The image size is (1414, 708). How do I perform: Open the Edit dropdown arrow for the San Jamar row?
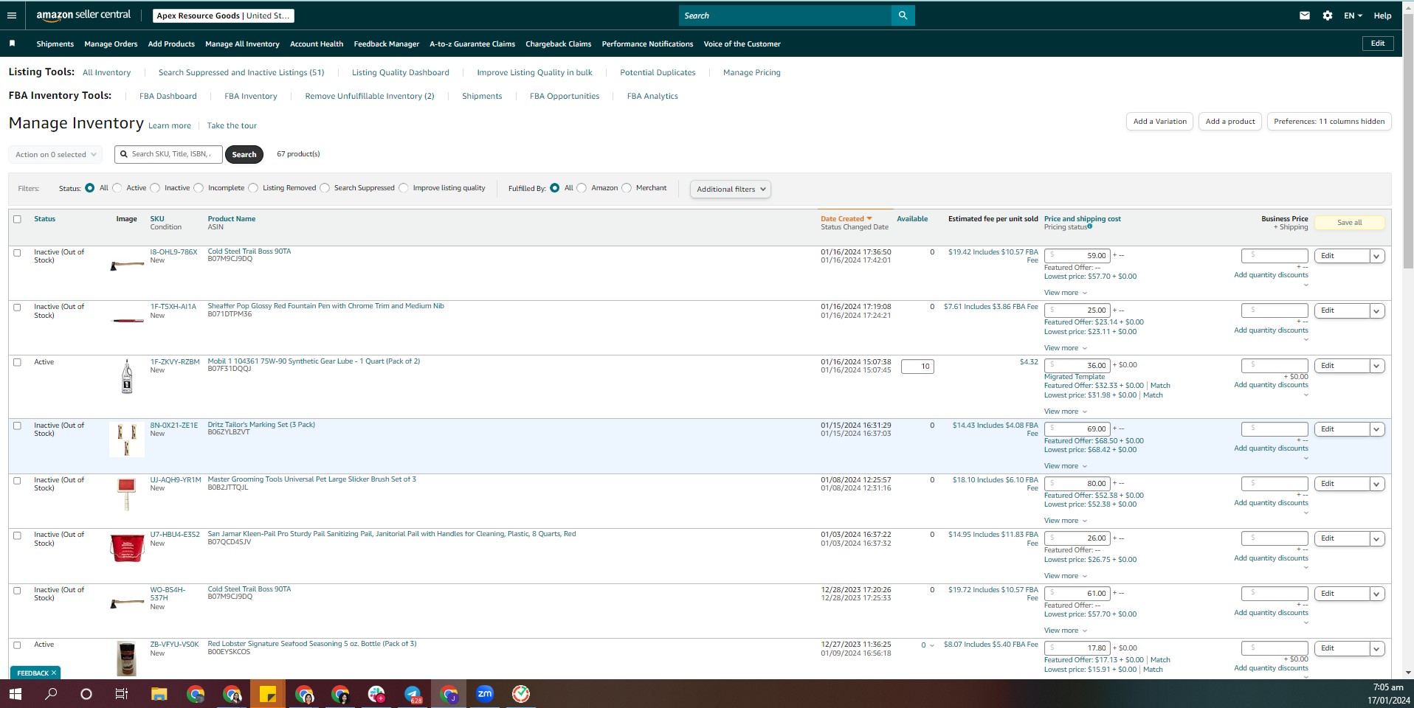1376,538
